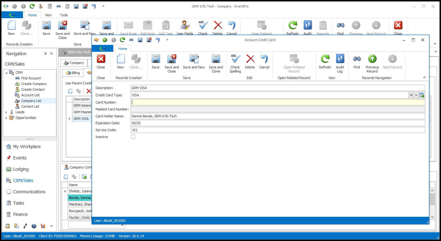This screenshot has height=241, width=441.
Task: Select Create Company in CRM tree
Action: (x=34, y=84)
